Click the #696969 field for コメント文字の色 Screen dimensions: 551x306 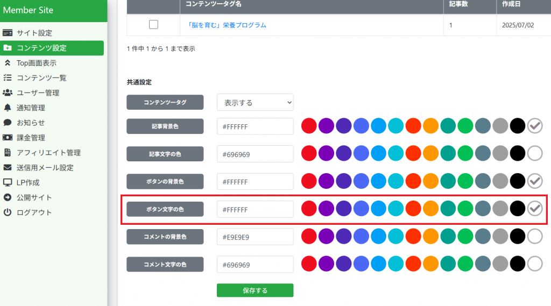(x=255, y=265)
